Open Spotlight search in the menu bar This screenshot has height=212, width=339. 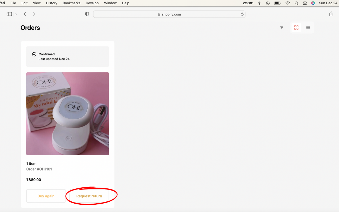tap(296, 3)
